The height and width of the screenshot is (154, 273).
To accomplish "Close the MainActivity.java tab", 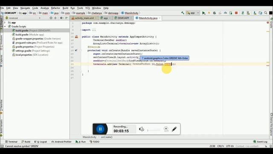I will click(160, 18).
